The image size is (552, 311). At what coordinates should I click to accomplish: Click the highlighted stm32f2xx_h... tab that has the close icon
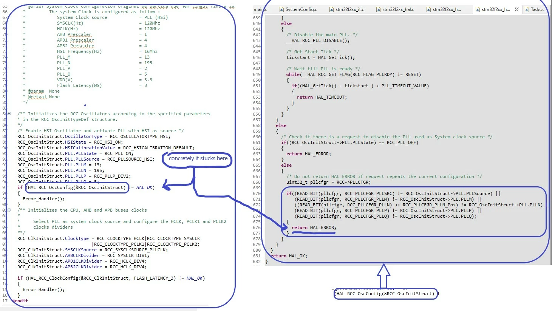[x=496, y=9]
